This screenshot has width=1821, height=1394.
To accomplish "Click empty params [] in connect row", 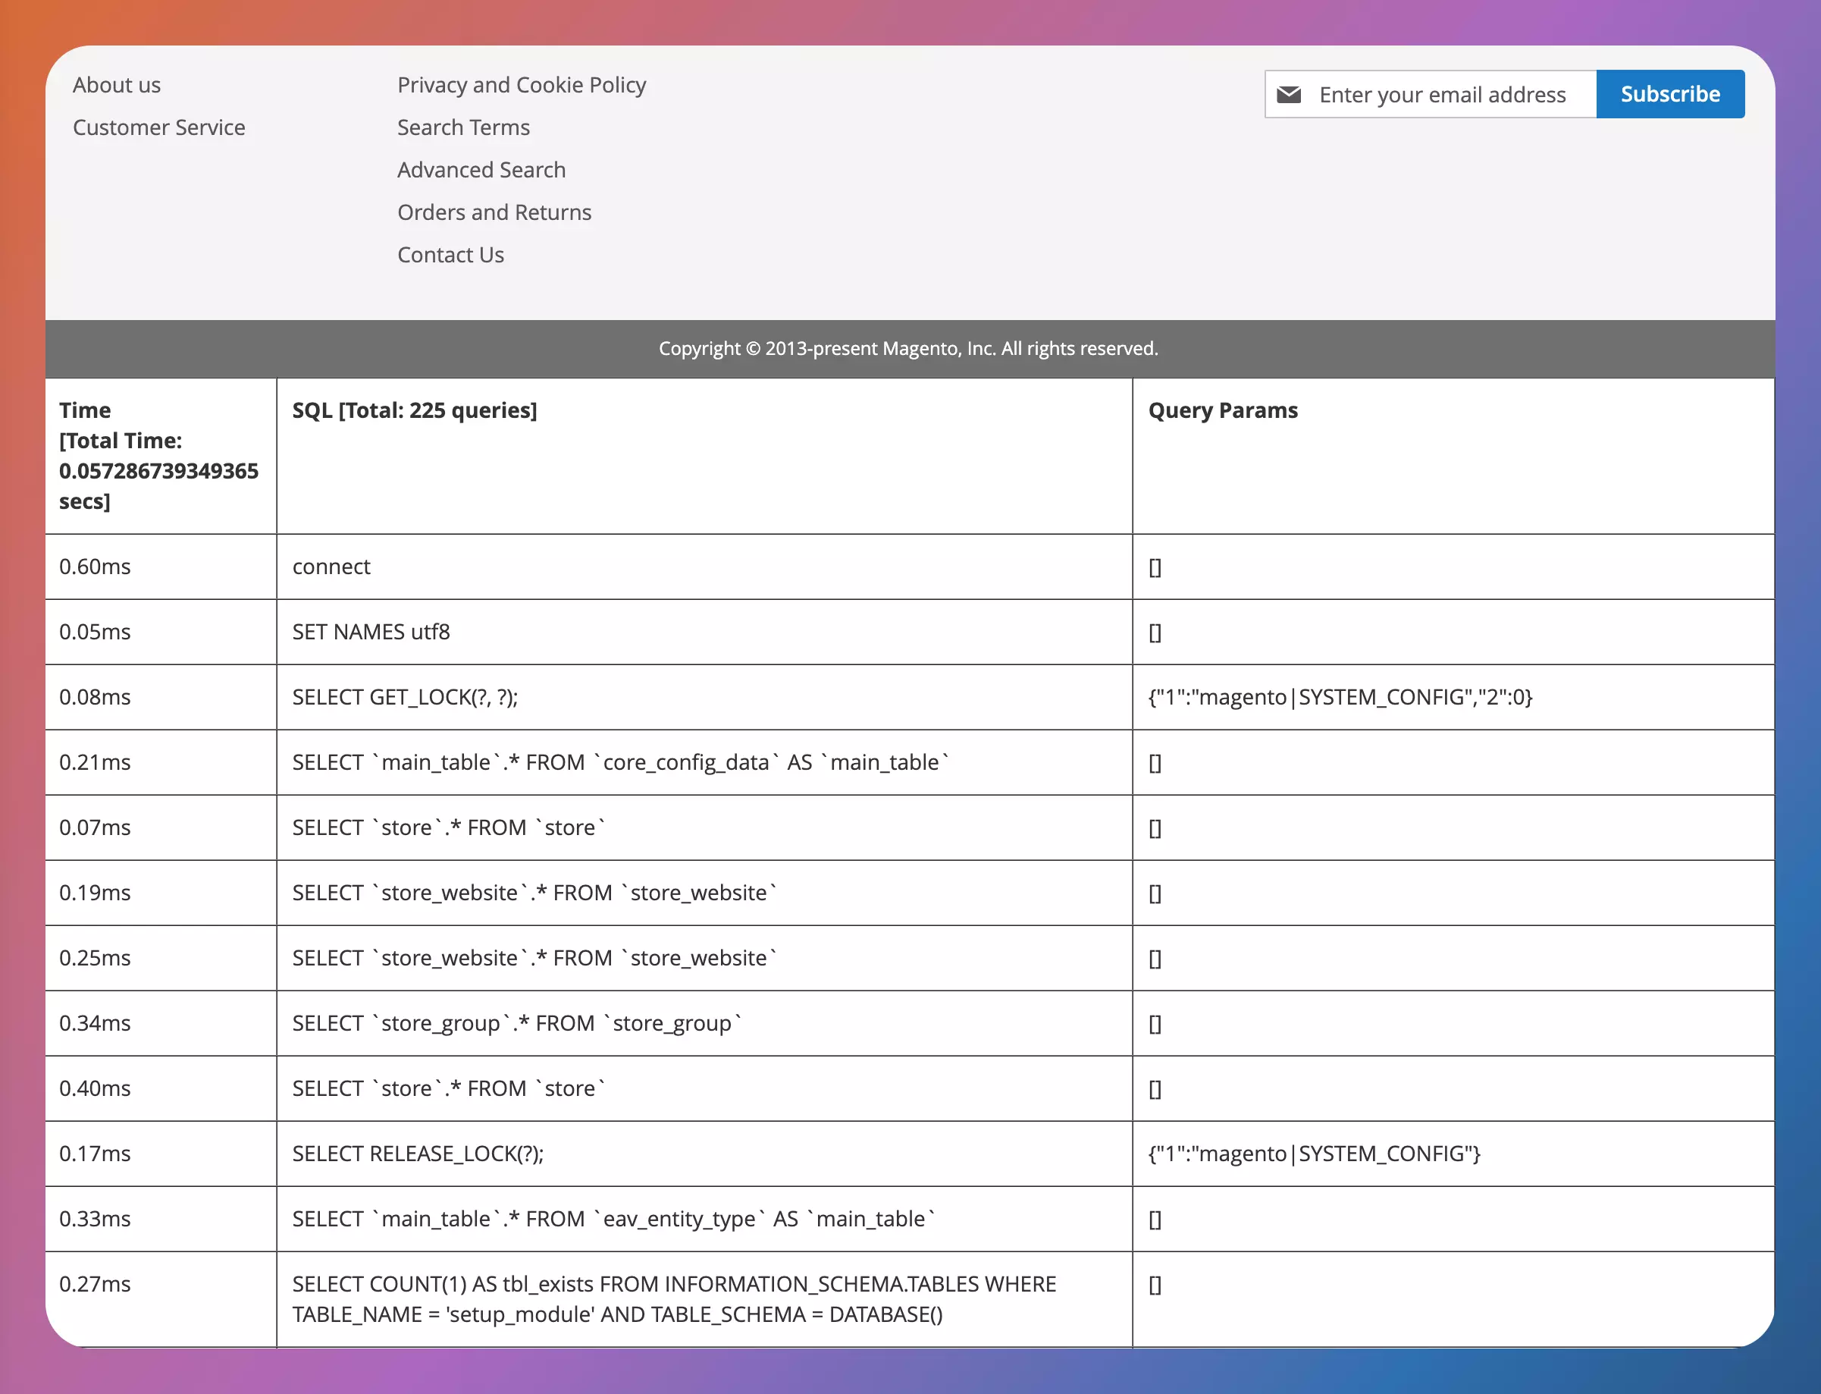I will (1453, 567).
